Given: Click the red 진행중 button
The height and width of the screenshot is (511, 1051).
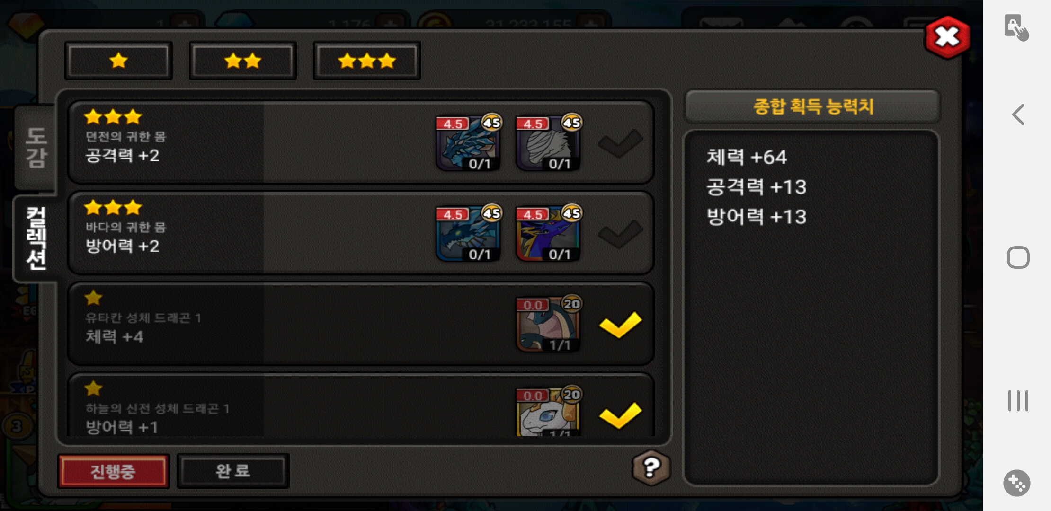Looking at the screenshot, I should point(113,471).
